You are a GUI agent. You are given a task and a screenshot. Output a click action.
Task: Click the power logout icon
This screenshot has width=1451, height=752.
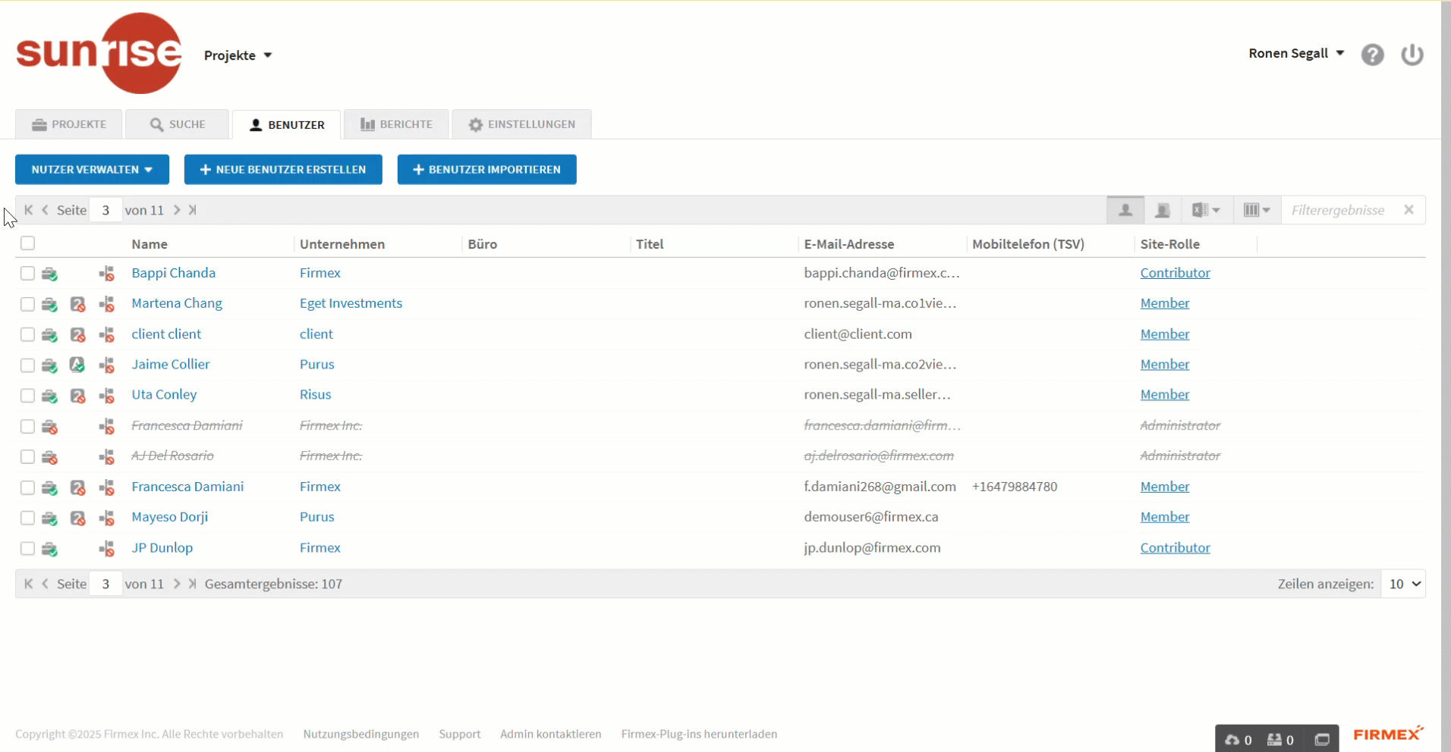click(1412, 55)
